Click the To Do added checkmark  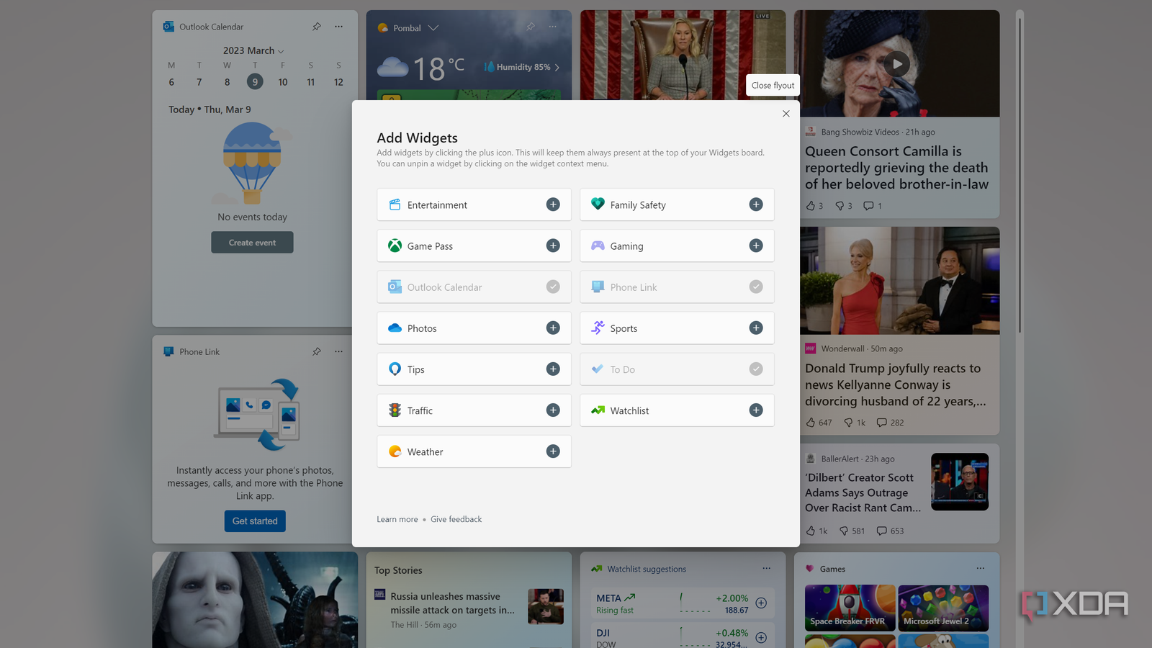pyautogui.click(x=756, y=369)
